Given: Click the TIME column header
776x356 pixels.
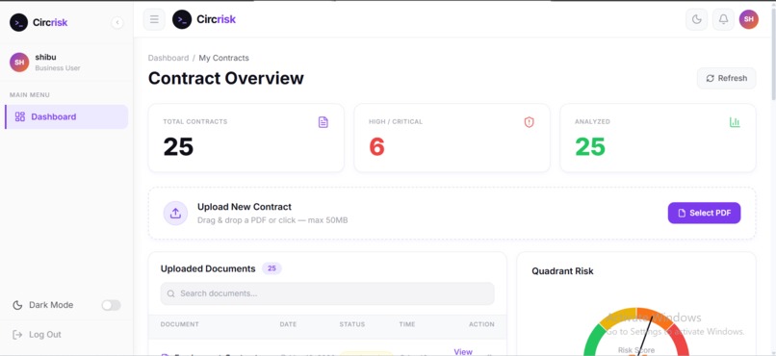Looking at the screenshot, I should pos(407,324).
